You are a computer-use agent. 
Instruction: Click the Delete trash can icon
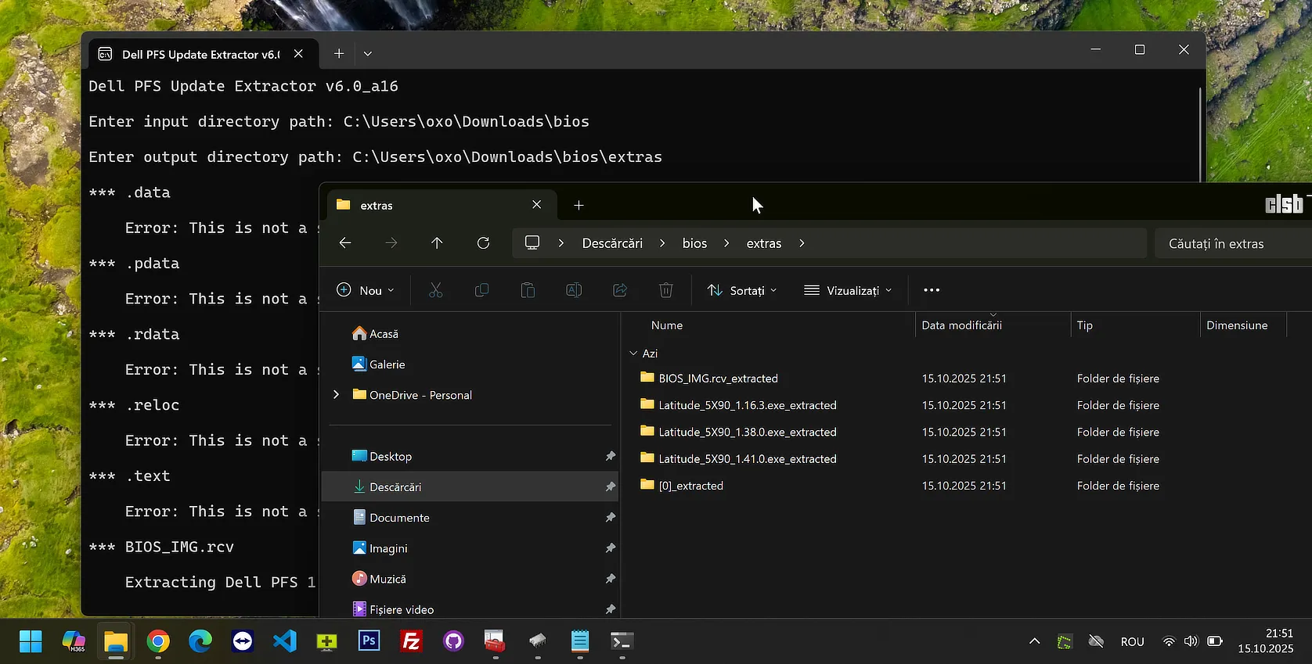click(665, 290)
